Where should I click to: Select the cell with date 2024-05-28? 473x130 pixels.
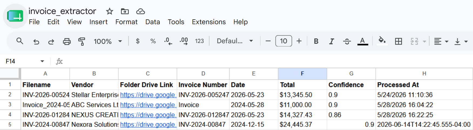[x=254, y=105]
